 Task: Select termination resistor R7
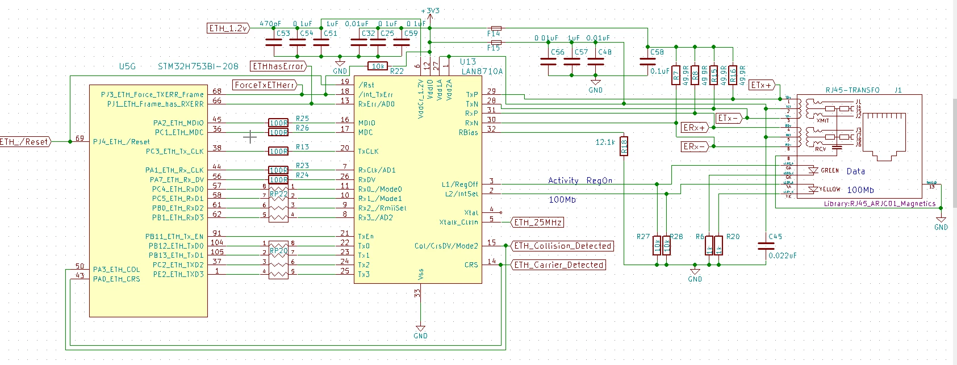point(676,75)
